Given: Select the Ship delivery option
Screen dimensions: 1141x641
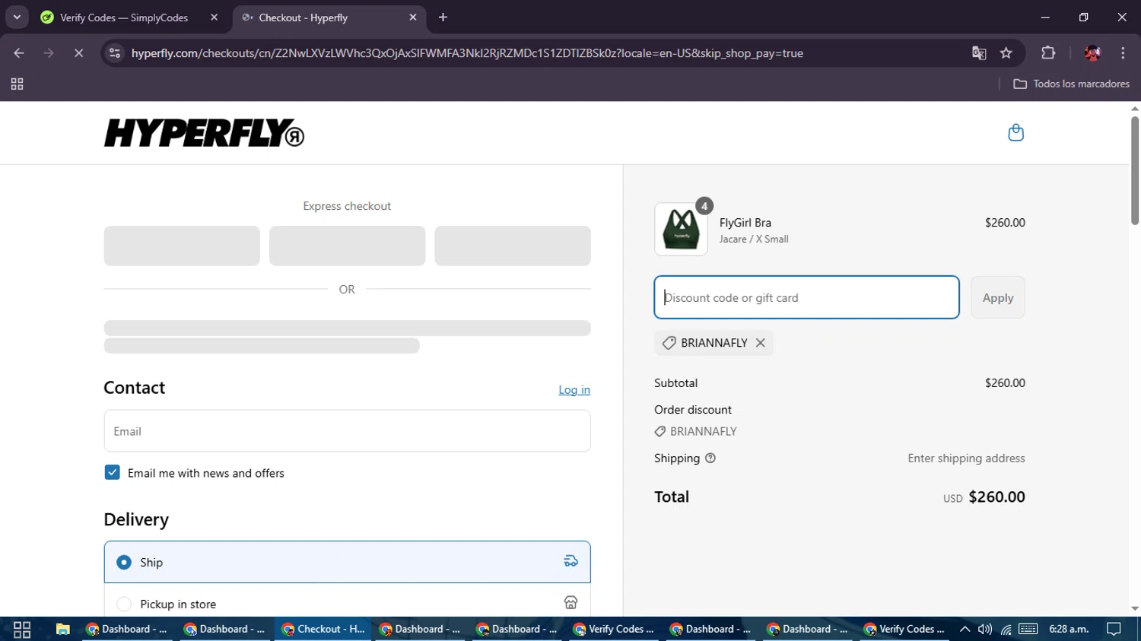Looking at the screenshot, I should click(347, 562).
